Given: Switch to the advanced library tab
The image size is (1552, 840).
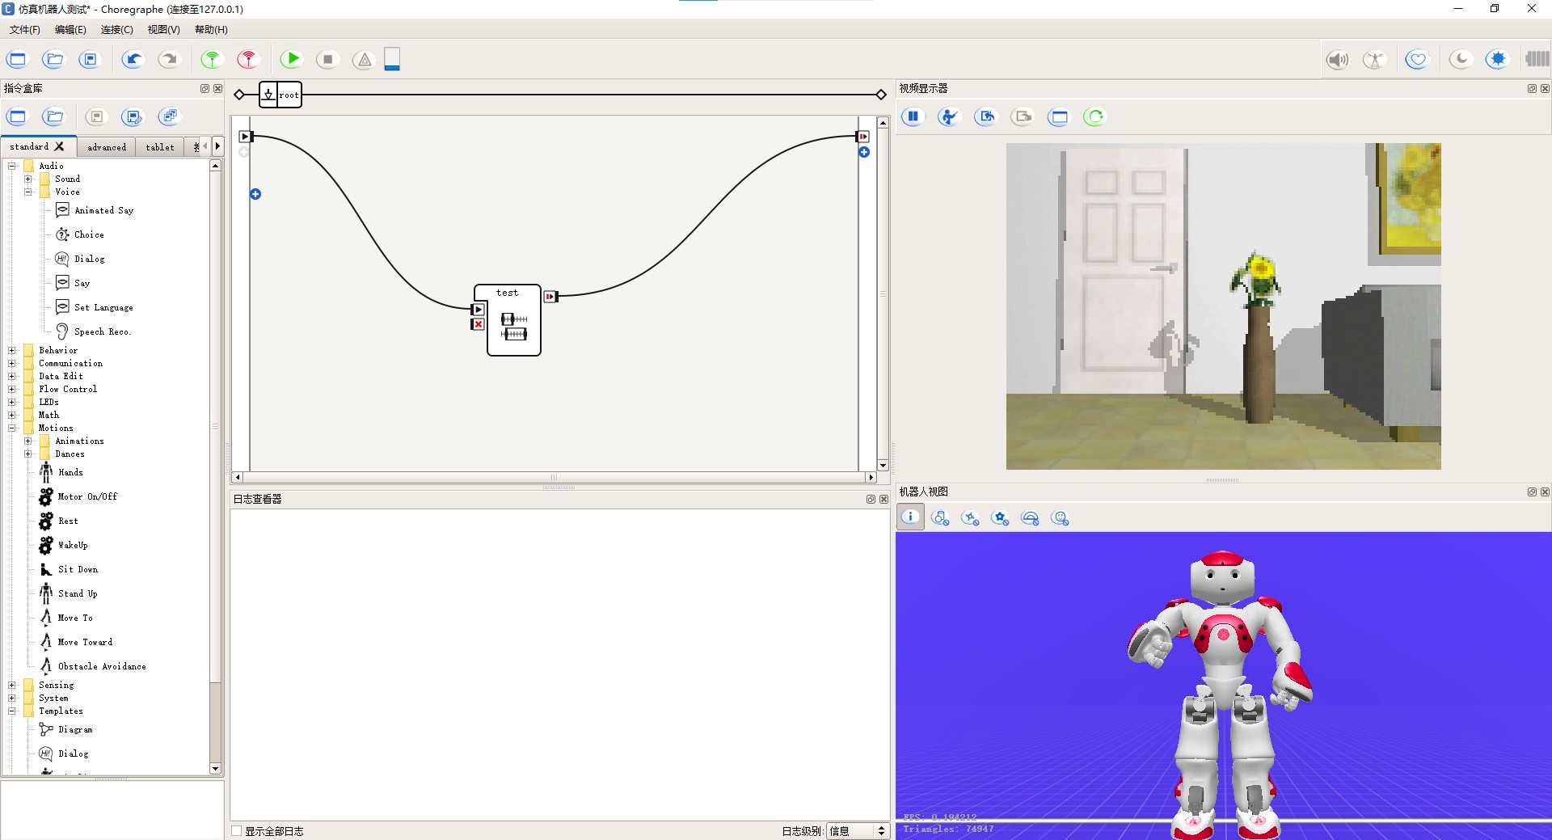Looking at the screenshot, I should point(106,146).
